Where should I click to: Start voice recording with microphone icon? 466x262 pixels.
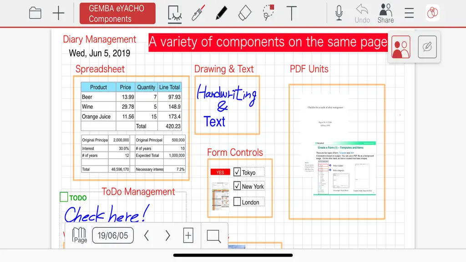pos(339,13)
